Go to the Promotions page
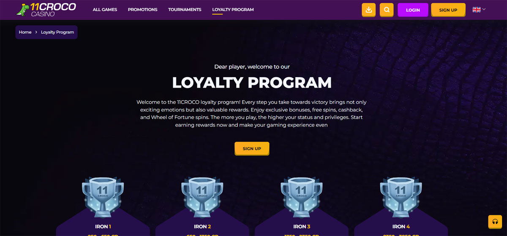Screen dimensions: 507x236 [x=142, y=10]
